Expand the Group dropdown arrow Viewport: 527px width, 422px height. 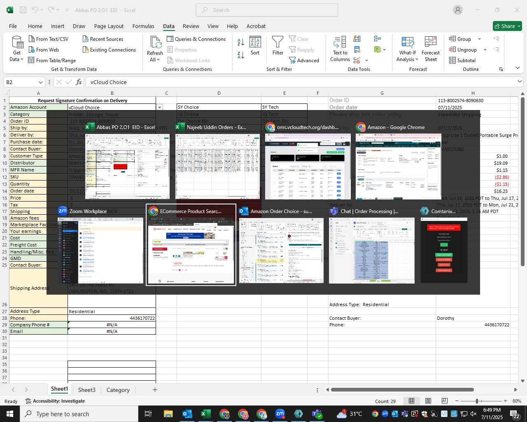pos(479,39)
